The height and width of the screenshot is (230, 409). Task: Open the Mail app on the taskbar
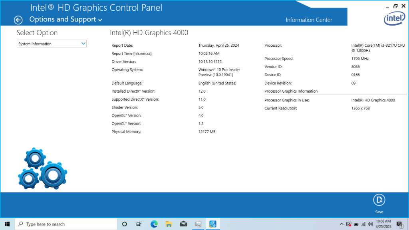183,224
